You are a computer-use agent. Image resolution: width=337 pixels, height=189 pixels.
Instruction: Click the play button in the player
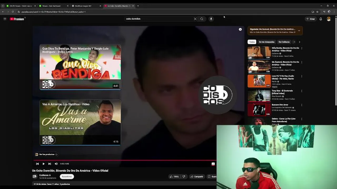point(43,164)
